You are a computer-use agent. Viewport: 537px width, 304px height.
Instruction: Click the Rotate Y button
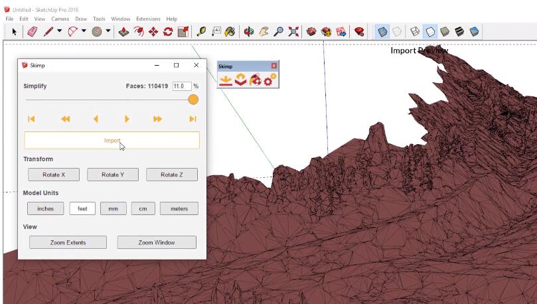point(113,175)
